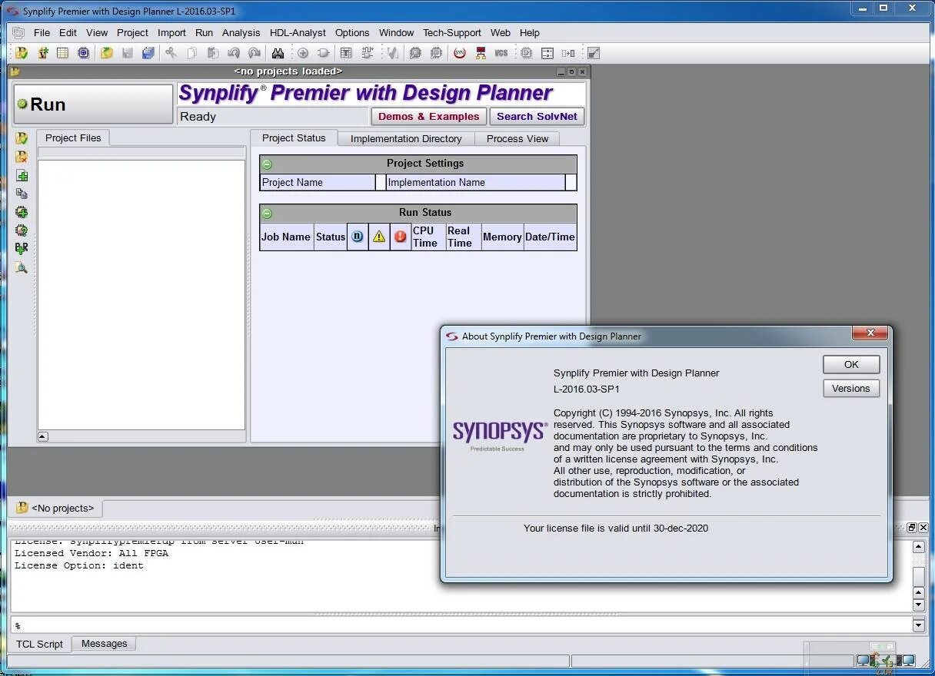
Task: Select the TCL Script tab
Action: pyautogui.click(x=39, y=645)
